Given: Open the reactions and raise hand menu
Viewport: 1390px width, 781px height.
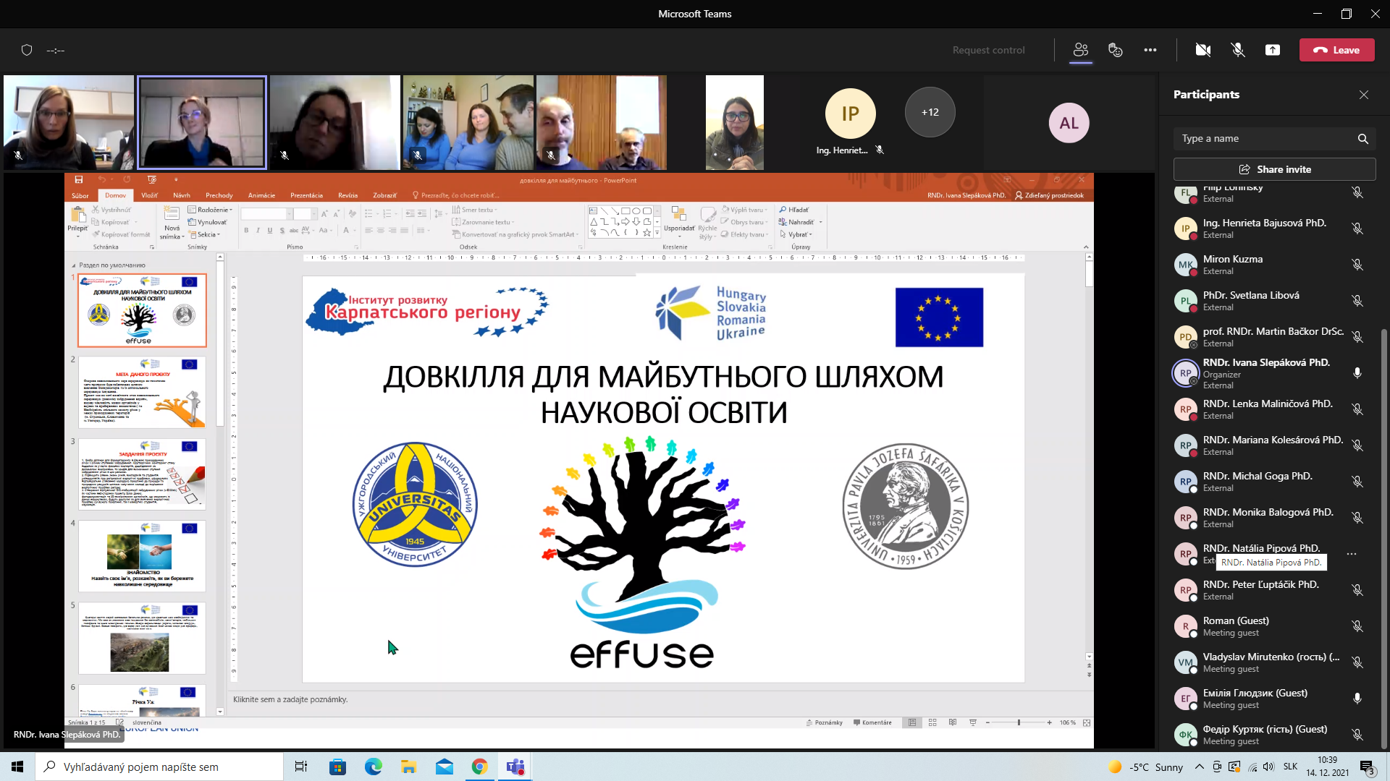Looking at the screenshot, I should pyautogui.click(x=1115, y=50).
